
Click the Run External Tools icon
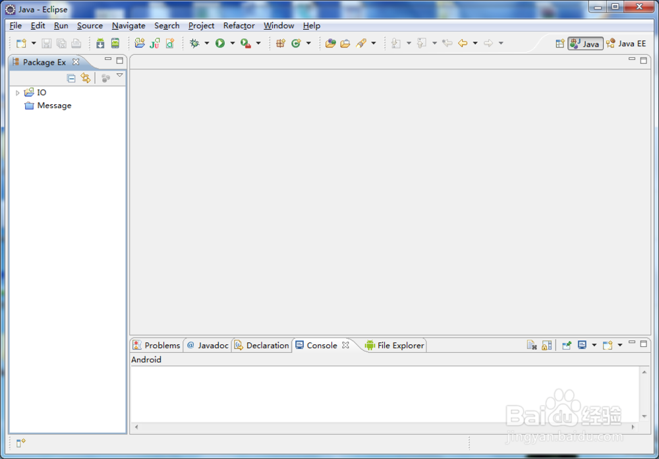tap(246, 44)
